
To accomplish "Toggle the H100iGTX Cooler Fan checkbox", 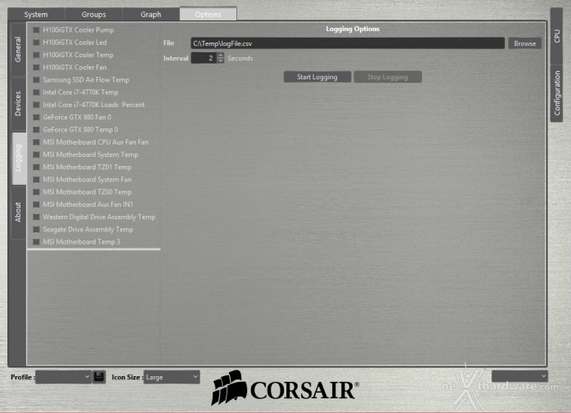I will click(36, 67).
